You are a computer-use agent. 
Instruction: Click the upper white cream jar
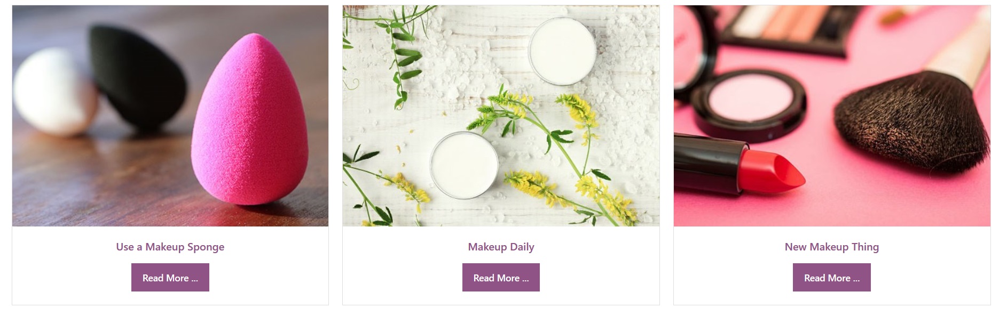pyautogui.click(x=562, y=51)
